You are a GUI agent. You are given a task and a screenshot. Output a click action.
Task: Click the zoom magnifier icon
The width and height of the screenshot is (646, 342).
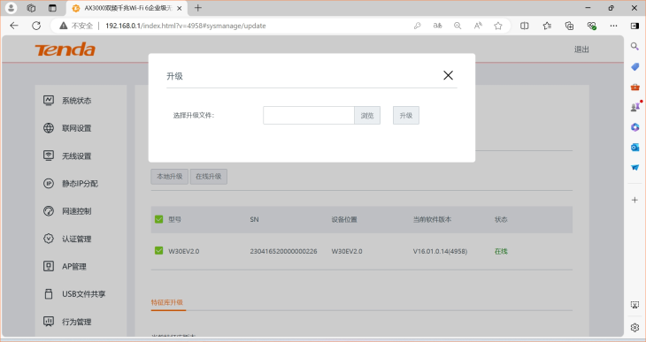pos(458,26)
